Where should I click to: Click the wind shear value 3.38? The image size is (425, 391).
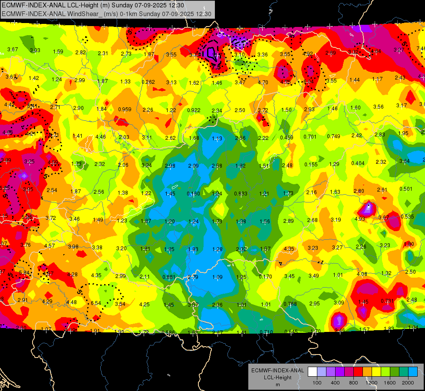tap(97, 248)
